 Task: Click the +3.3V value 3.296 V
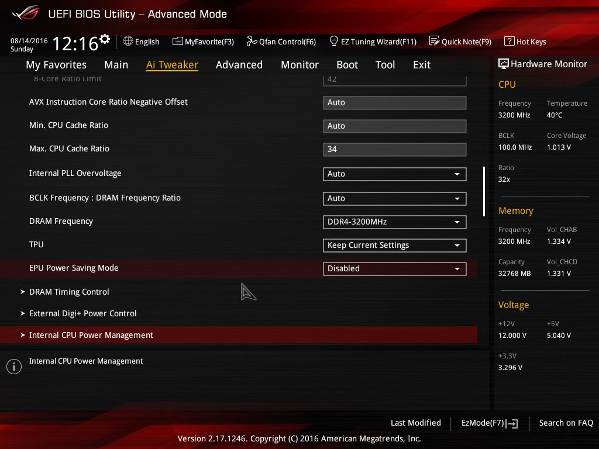[510, 368]
